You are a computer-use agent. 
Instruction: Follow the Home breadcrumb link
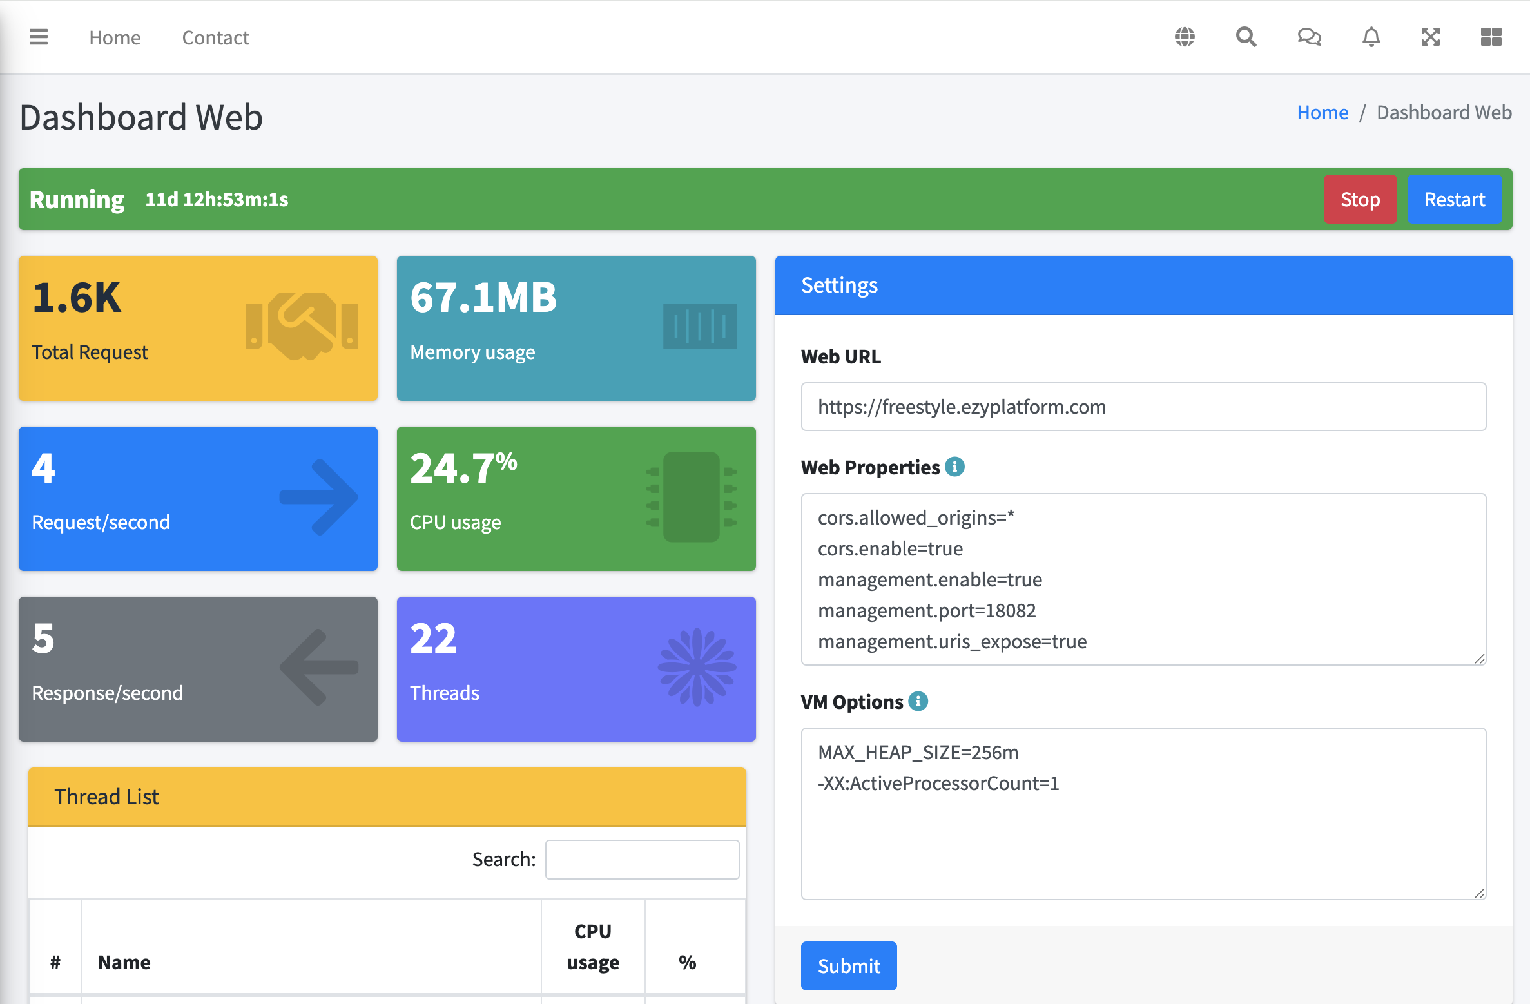click(x=1322, y=113)
